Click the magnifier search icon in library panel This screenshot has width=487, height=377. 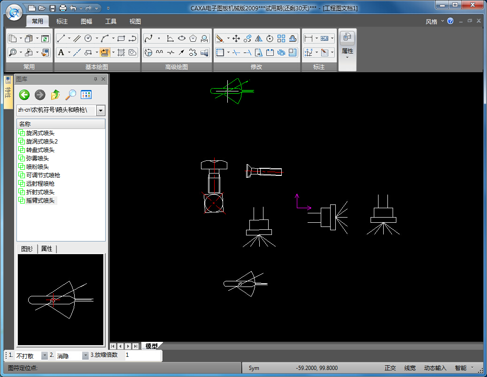[x=70, y=95]
